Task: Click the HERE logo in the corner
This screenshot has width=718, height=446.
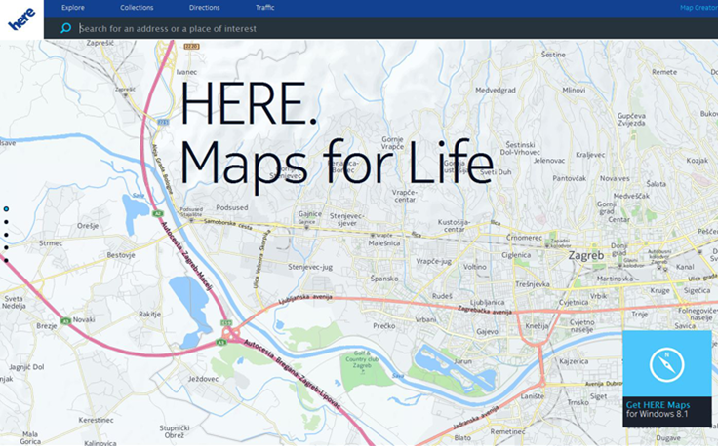Action: (21, 19)
